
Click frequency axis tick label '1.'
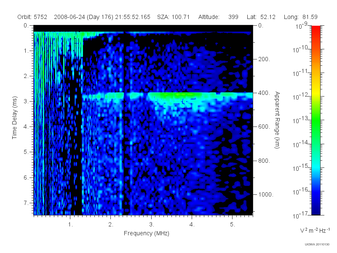[70, 225]
